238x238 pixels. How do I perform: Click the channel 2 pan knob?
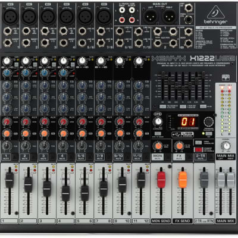pyautogui.click(x=26, y=146)
